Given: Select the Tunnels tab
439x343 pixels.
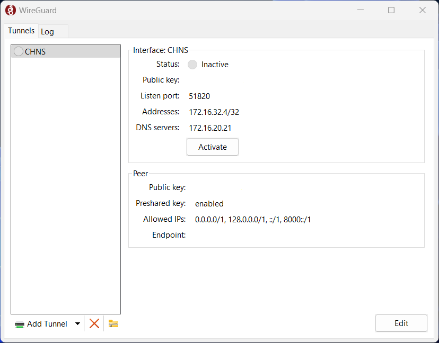Looking at the screenshot, I should (21, 31).
